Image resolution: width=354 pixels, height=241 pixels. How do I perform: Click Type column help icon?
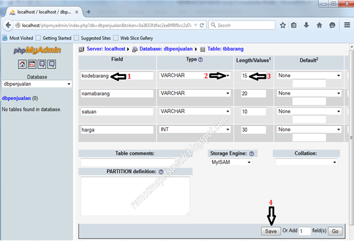pyautogui.click(x=200, y=59)
